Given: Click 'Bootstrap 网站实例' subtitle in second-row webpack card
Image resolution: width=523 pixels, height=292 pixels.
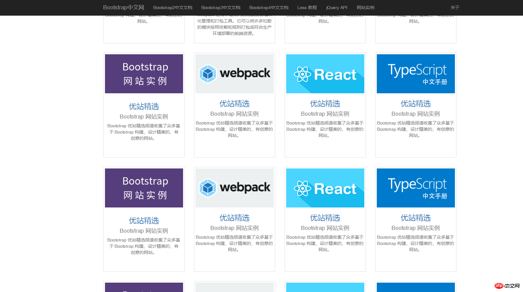Looking at the screenshot, I should pos(235,114).
